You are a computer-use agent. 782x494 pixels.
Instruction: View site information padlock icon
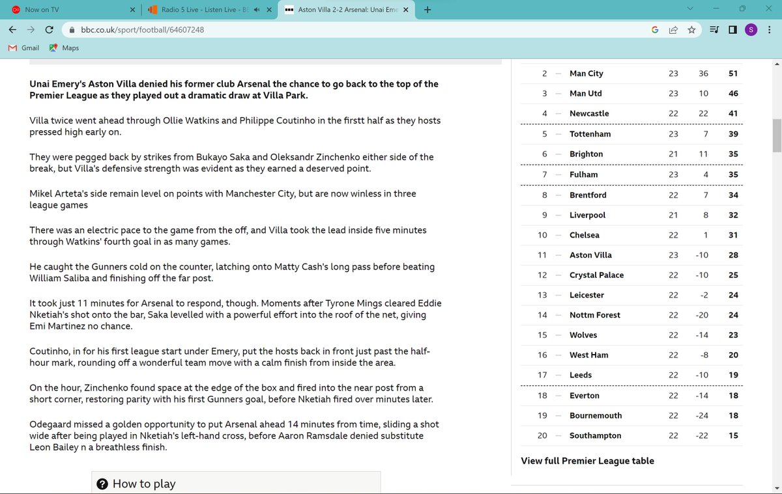pos(72,30)
